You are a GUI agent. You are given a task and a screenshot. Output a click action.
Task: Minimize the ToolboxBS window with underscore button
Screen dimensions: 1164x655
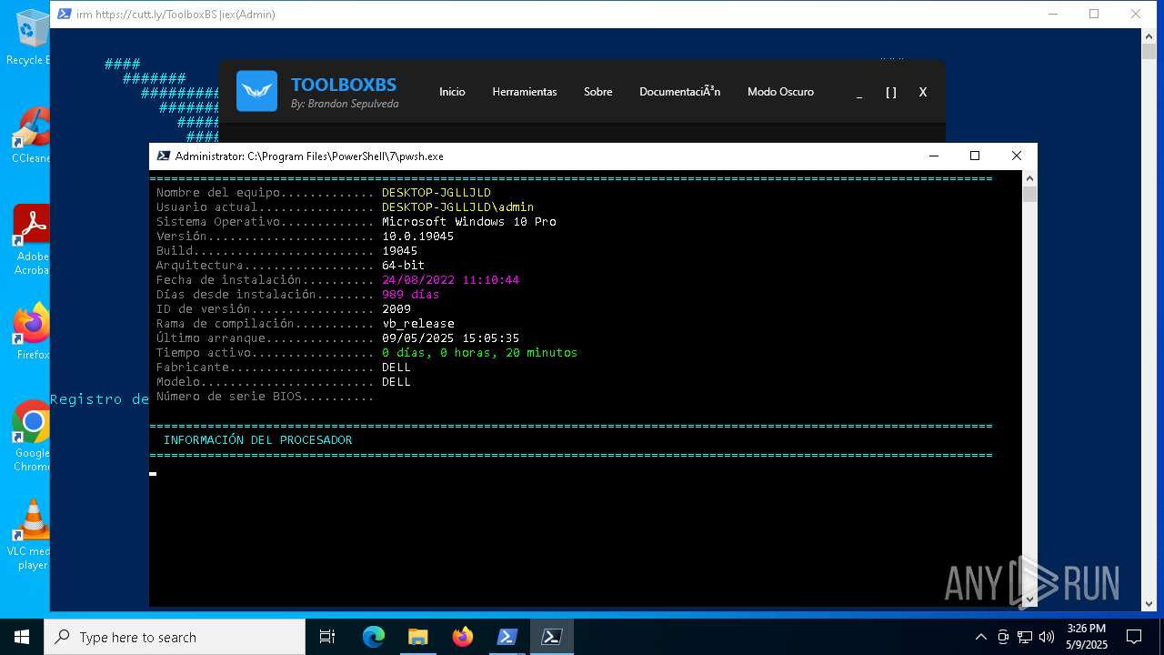859,93
